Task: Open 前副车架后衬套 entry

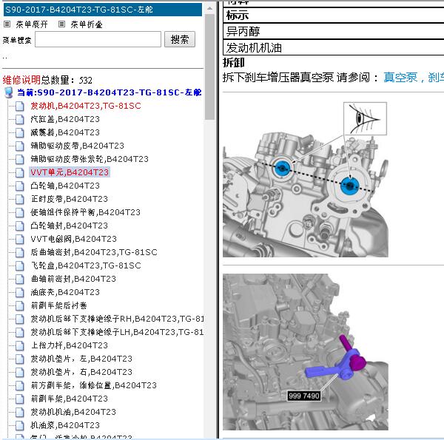Action: pos(59,305)
